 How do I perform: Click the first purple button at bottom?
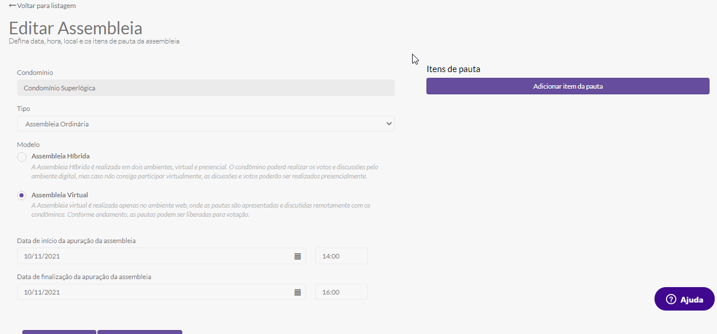pyautogui.click(x=59, y=332)
